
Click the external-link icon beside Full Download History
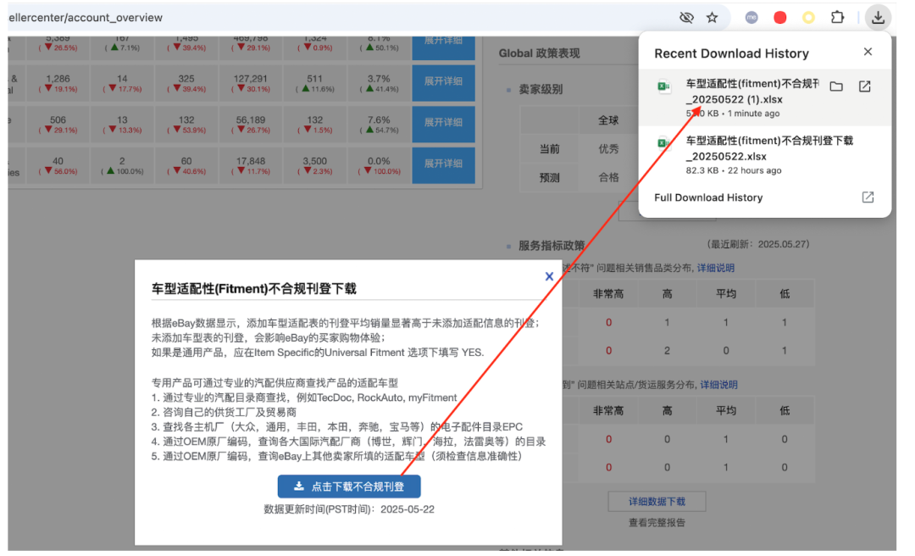[867, 197]
